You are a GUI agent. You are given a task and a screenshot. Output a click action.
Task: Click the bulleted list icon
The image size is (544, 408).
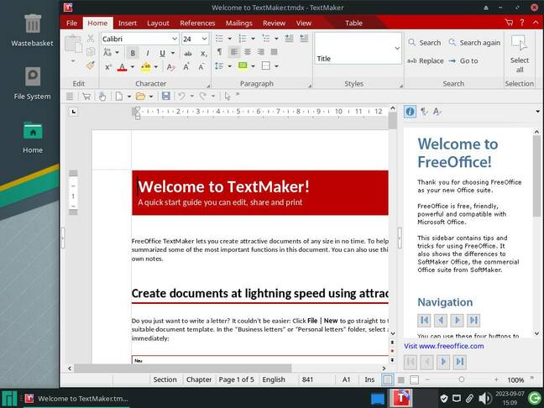219,38
